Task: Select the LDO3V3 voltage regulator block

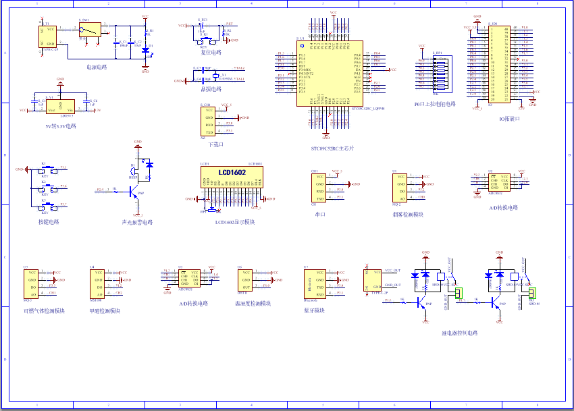Action: 60,107
